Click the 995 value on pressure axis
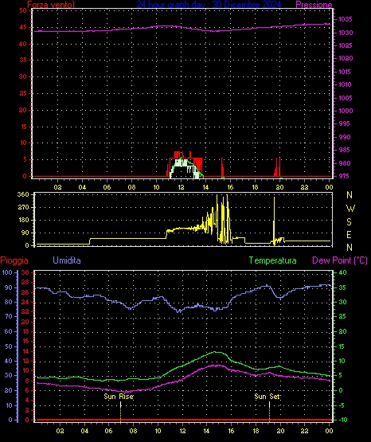This screenshot has width=371, height=442. point(345,123)
